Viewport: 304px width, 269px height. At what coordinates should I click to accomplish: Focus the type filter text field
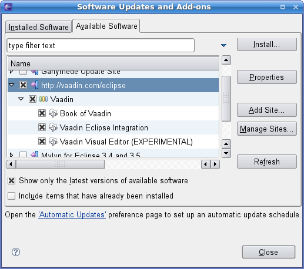[x=101, y=45]
